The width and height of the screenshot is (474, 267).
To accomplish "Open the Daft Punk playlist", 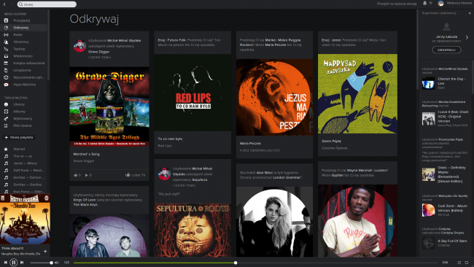I will click(x=28, y=170).
